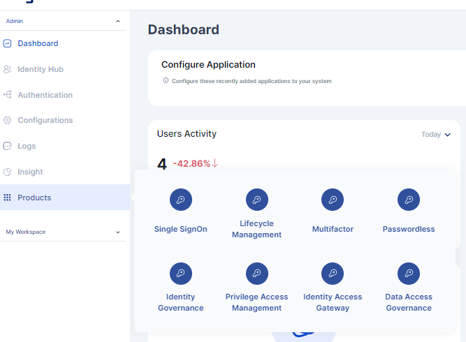This screenshot has height=342, width=466.
Task: Open the Today time range dropdown
Action: (x=437, y=135)
